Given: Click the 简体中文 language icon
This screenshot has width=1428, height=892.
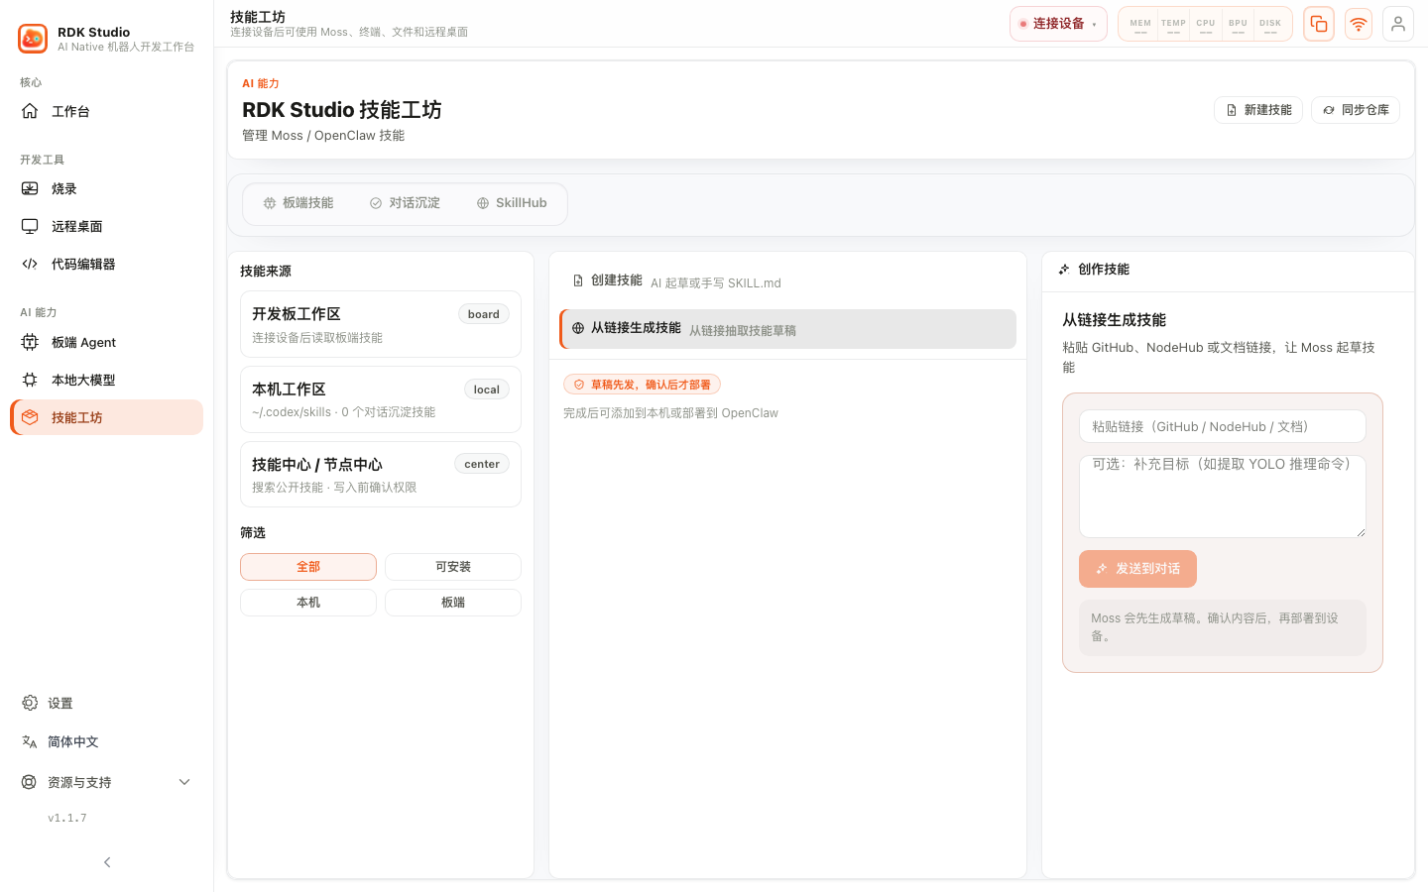Looking at the screenshot, I should pos(30,741).
